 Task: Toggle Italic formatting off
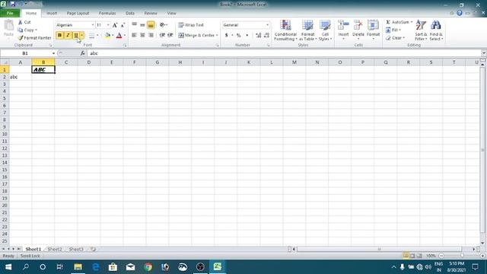68,36
